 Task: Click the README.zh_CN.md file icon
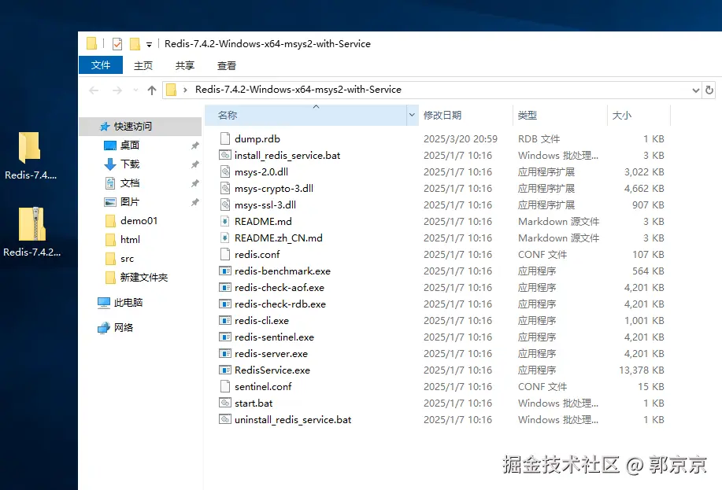tap(224, 238)
